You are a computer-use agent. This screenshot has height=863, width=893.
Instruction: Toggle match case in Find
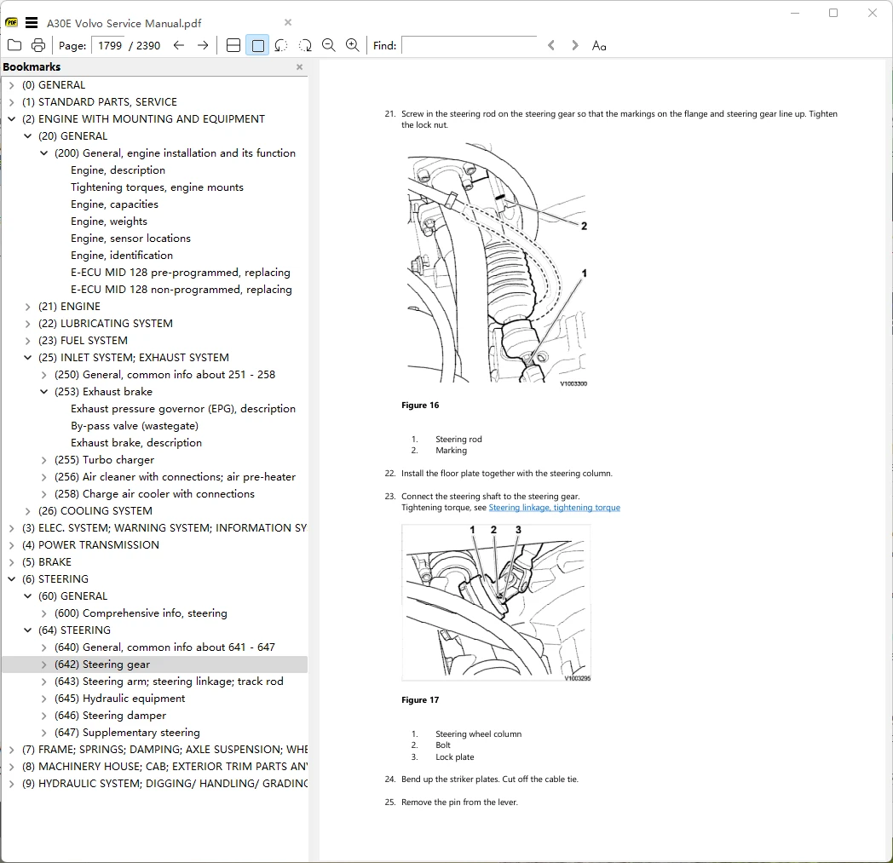598,45
